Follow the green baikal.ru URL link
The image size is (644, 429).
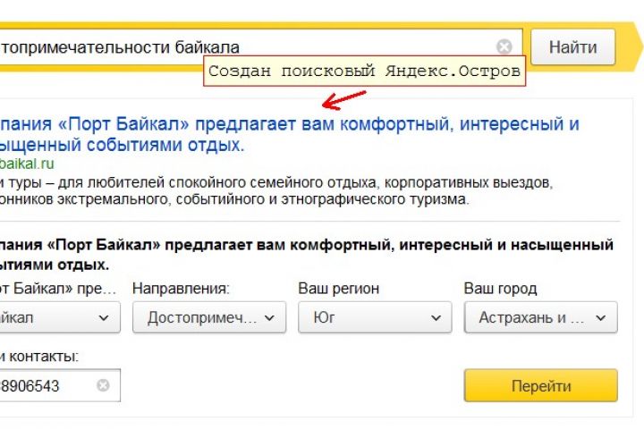point(27,164)
